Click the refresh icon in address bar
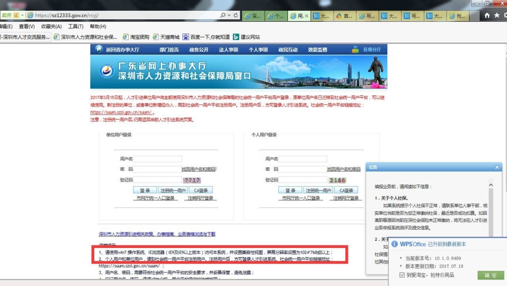Screen dimensions: 507x286 click(x=236, y=15)
